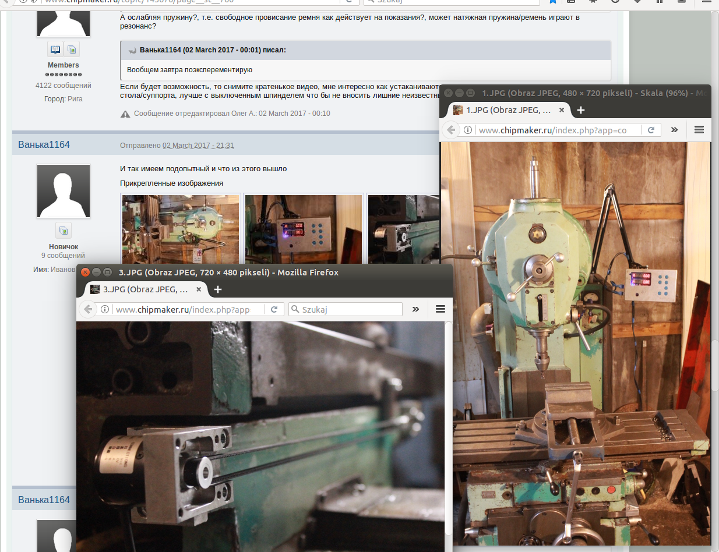Image resolution: width=719 pixels, height=552 pixels.
Task: Click the "И так имеем подопытный" post text
Action: point(203,169)
